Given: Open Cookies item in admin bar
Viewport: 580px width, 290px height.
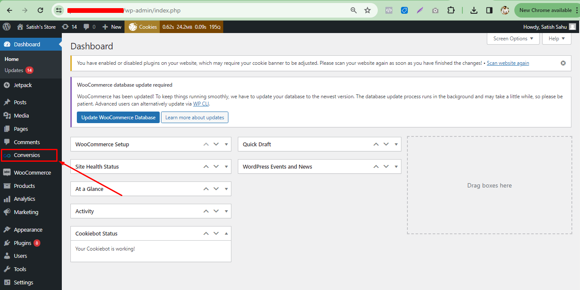Looking at the screenshot, I should [x=143, y=27].
